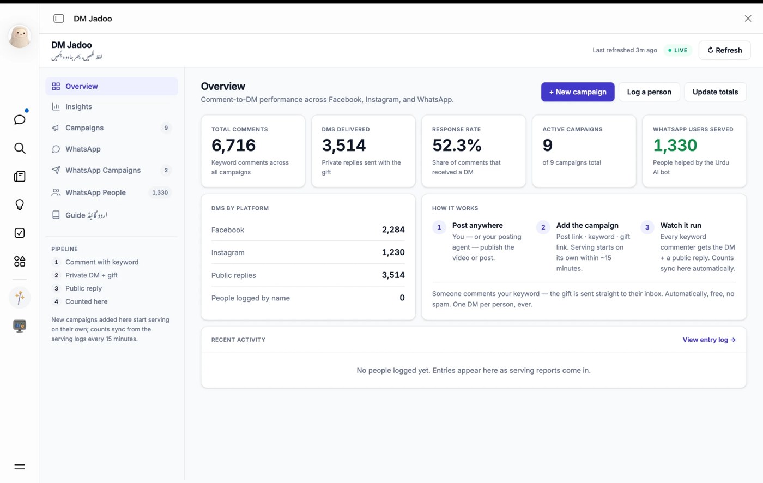Open Campaigns in the sidebar
The width and height of the screenshot is (763, 483).
pyautogui.click(x=112, y=128)
